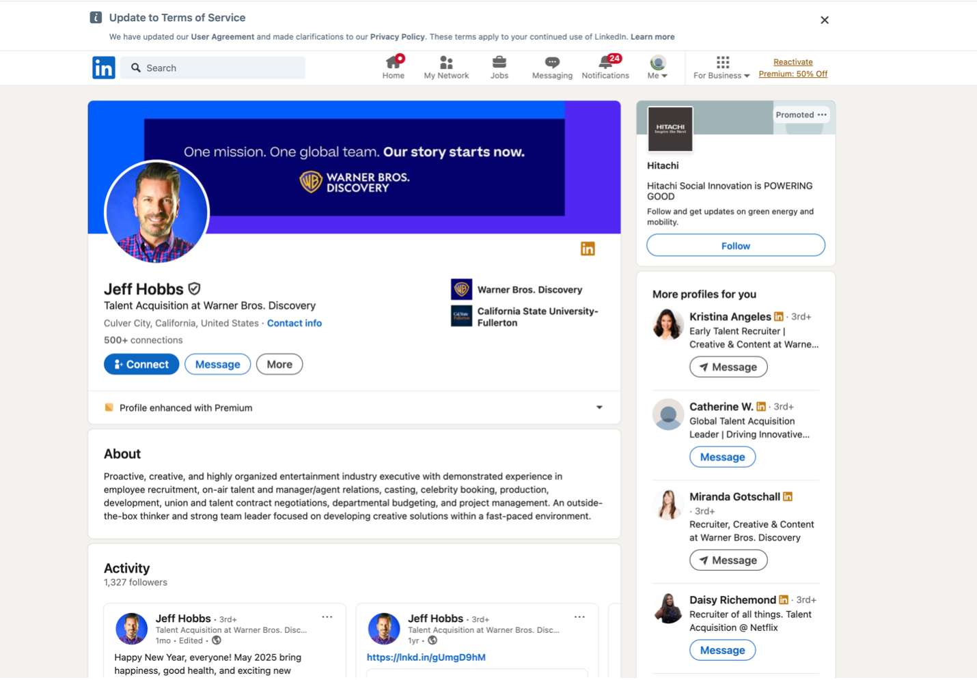Click Premium badge next to Daisy Richemond
The width and height of the screenshot is (977, 680).
click(784, 599)
